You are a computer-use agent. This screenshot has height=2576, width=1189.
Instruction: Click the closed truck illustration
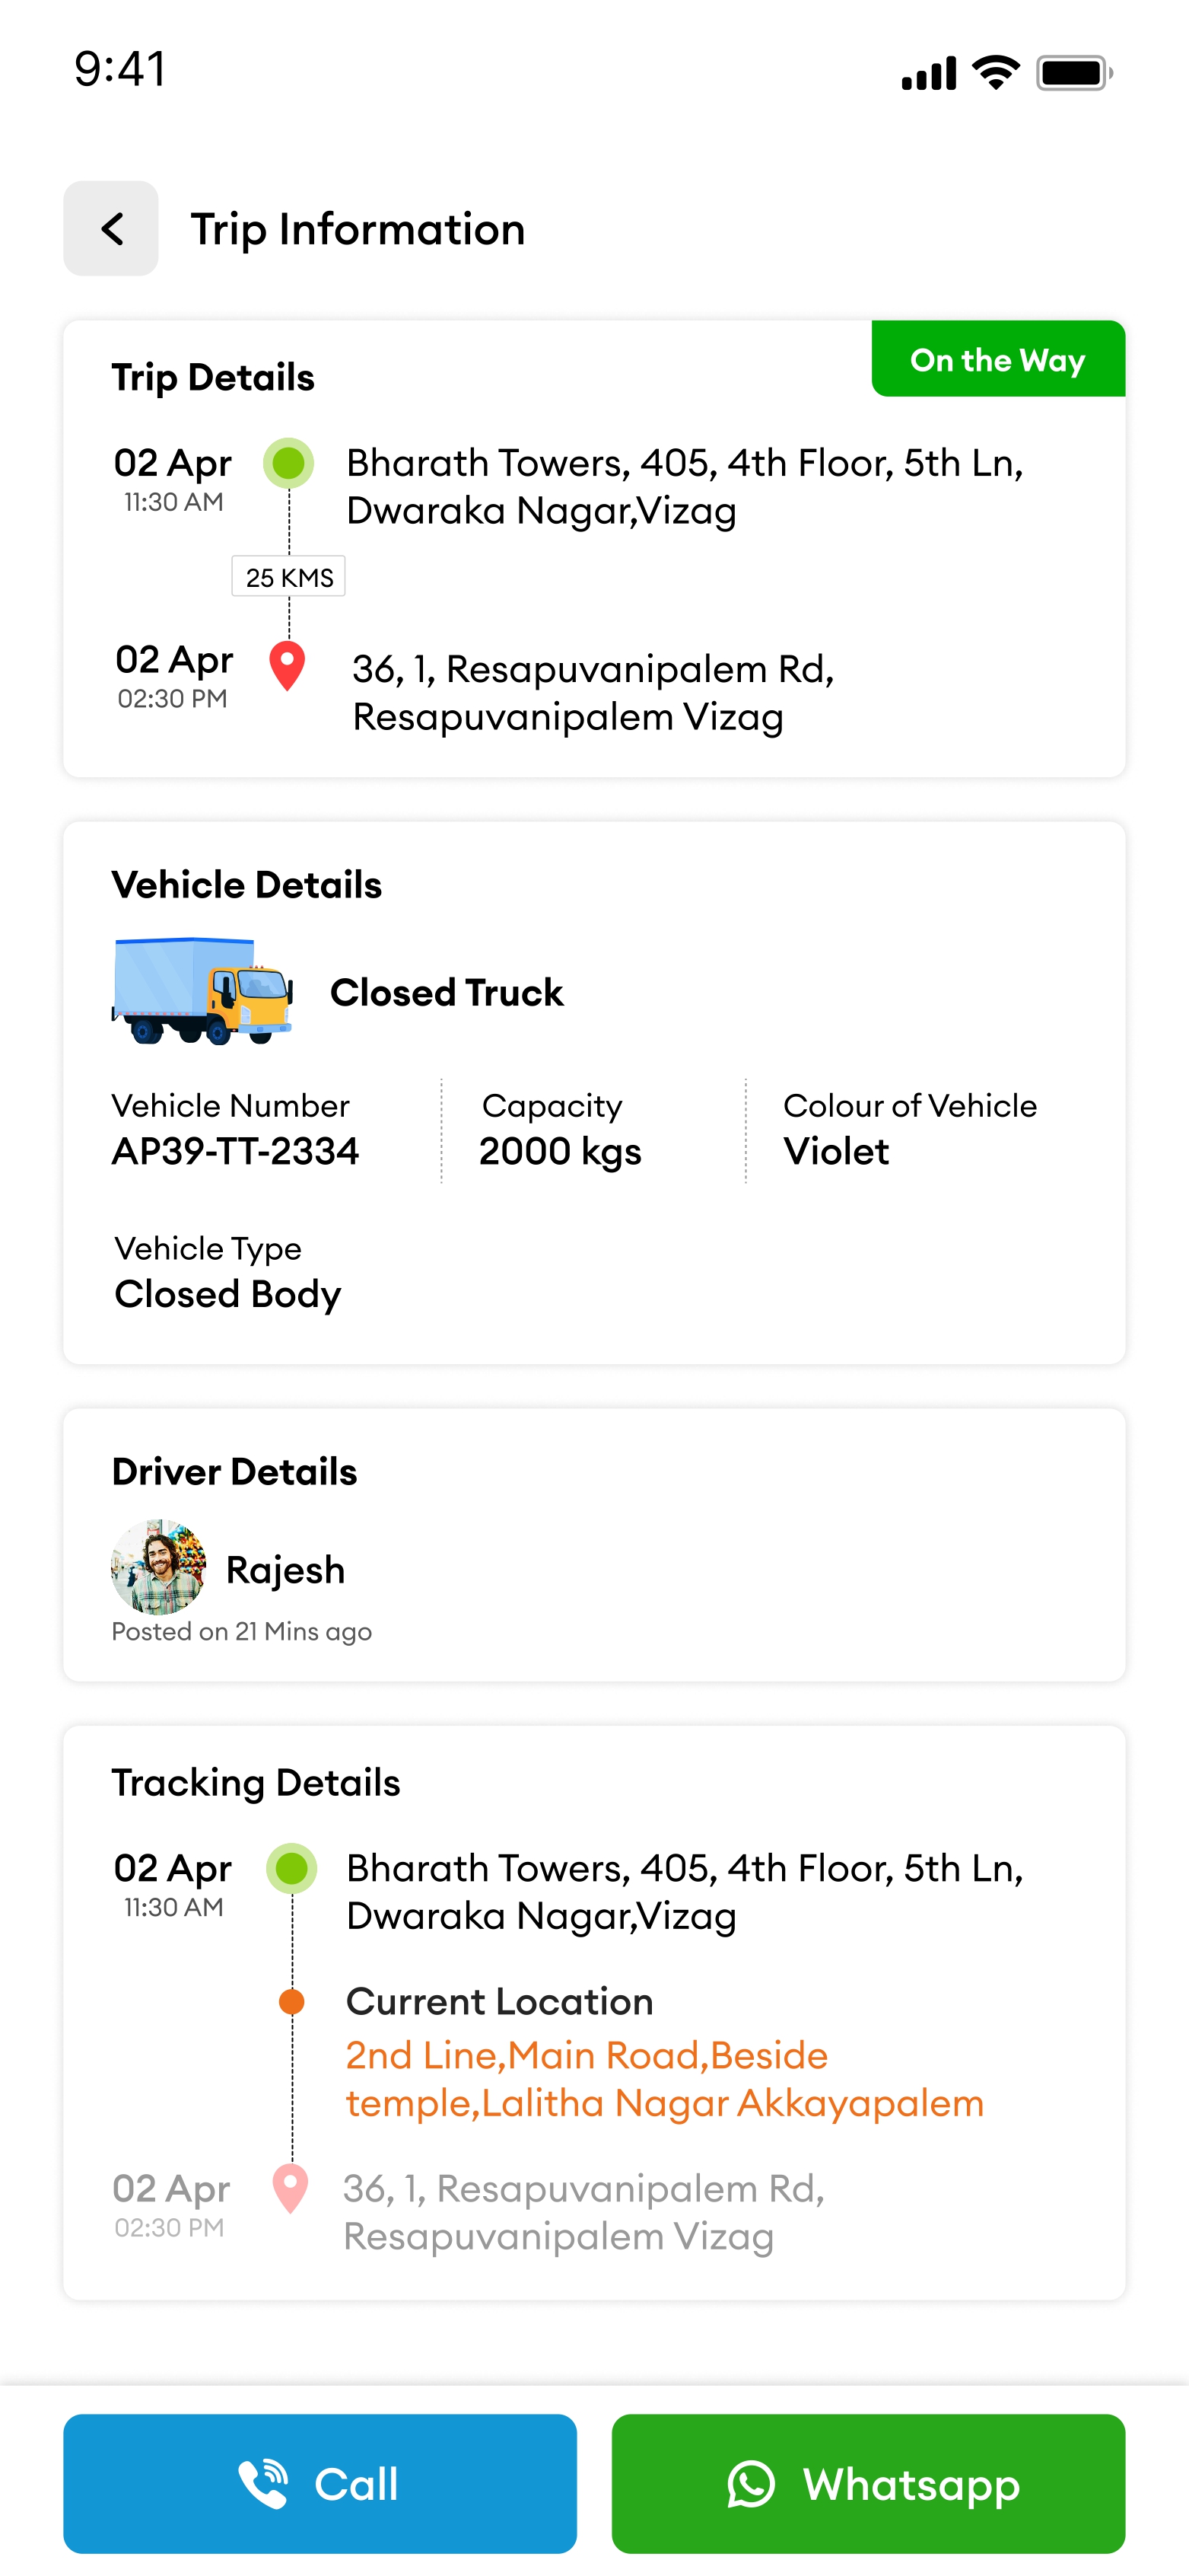(x=202, y=990)
